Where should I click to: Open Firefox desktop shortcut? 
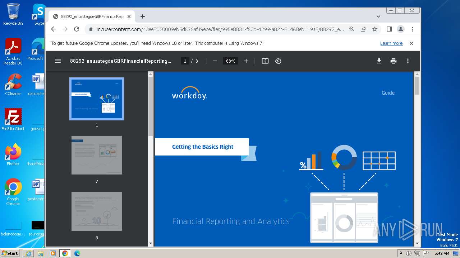pos(13,155)
